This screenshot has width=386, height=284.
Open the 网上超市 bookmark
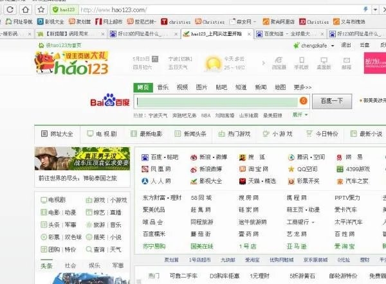coord(109,22)
